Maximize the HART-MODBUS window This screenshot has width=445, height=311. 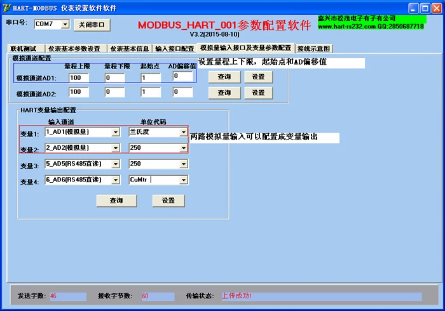click(425, 8)
